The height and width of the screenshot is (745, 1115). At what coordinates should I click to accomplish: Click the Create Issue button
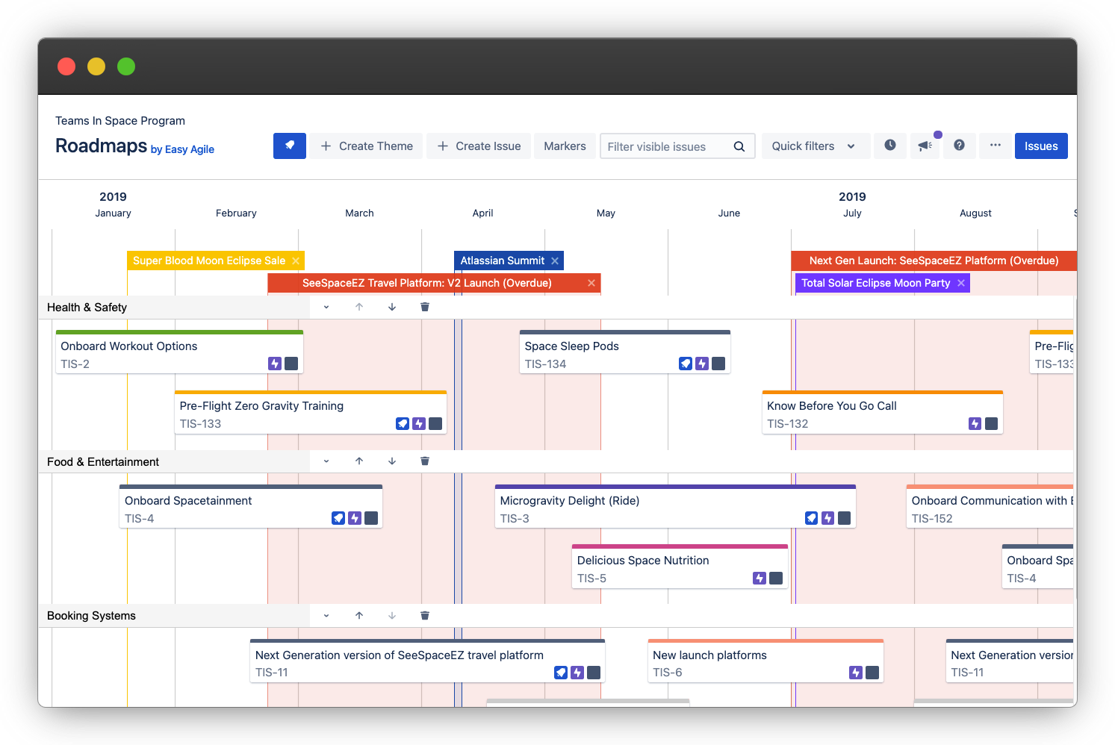point(479,146)
